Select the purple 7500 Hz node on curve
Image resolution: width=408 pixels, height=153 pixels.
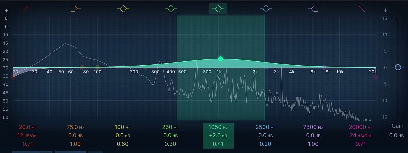(324, 67)
